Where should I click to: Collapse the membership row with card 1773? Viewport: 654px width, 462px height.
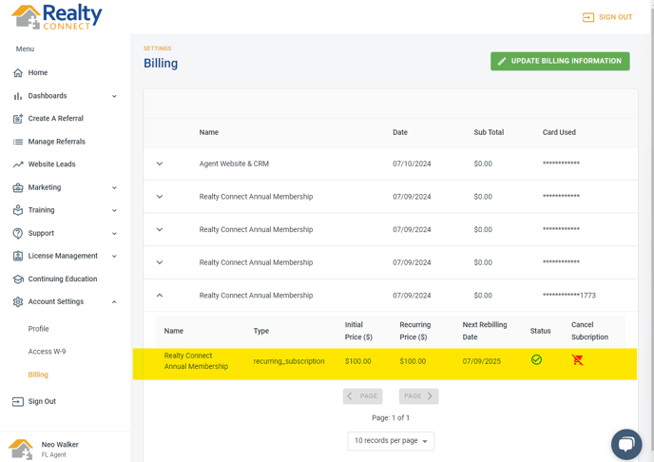click(x=160, y=296)
